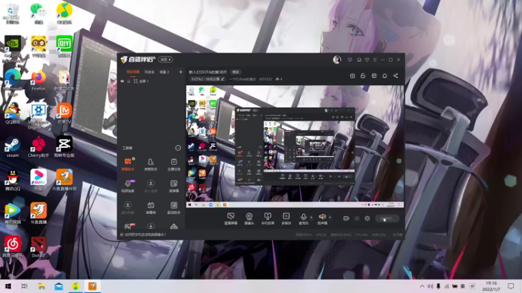This screenshot has width=522, height=293.
Task: Open the store icon above the preview
Action: [x=374, y=76]
